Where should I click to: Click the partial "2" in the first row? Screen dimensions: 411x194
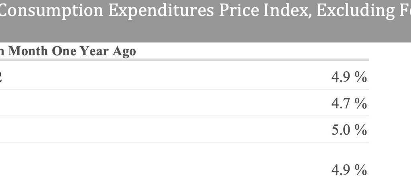pos(1,77)
